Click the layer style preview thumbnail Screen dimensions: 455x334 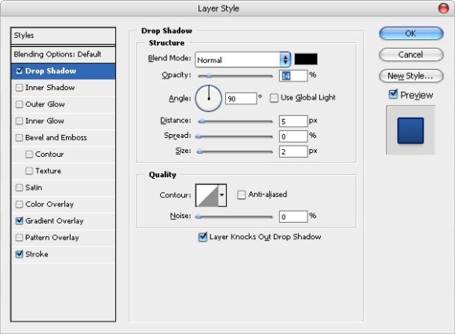click(410, 130)
